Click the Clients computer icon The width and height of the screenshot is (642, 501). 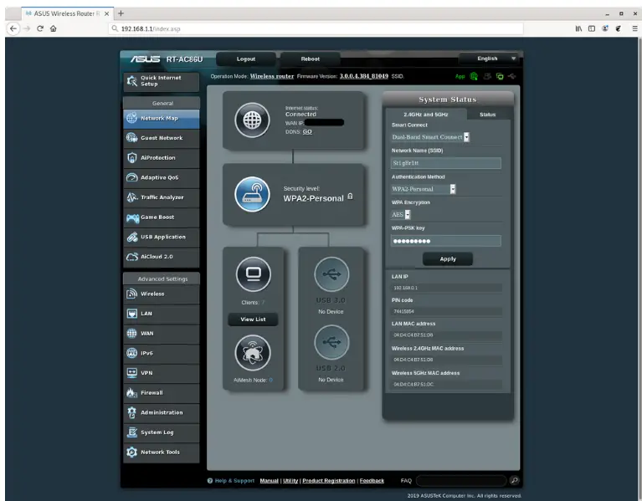click(254, 274)
